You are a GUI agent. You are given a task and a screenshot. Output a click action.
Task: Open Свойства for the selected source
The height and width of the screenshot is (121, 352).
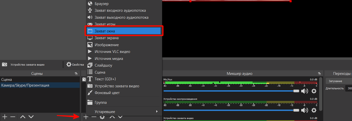pyautogui.click(x=75, y=65)
